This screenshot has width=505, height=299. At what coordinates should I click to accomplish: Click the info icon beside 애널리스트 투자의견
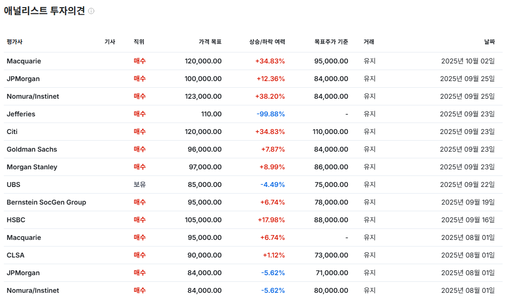(x=91, y=11)
